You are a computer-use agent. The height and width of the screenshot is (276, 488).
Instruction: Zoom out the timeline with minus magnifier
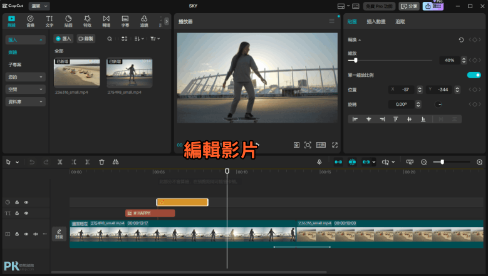pos(423,162)
